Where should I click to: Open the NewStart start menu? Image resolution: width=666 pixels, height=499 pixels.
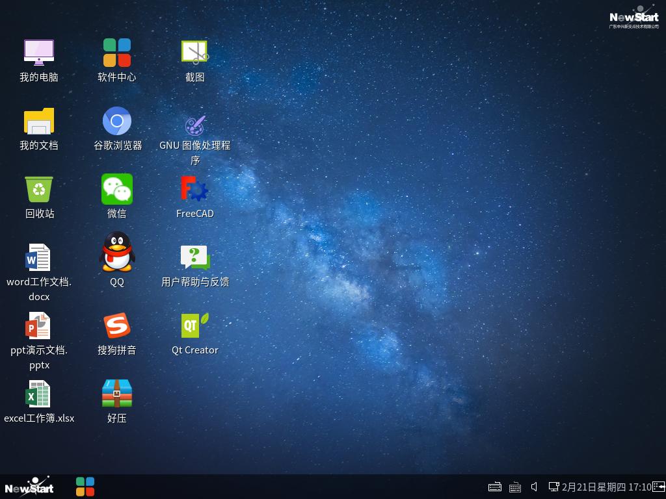[x=29, y=487]
